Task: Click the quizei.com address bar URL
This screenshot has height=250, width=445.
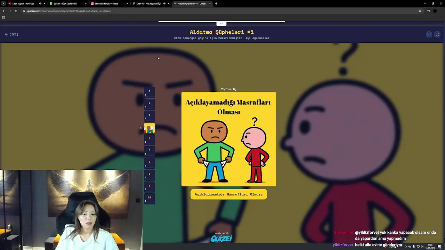Action: 69,11
